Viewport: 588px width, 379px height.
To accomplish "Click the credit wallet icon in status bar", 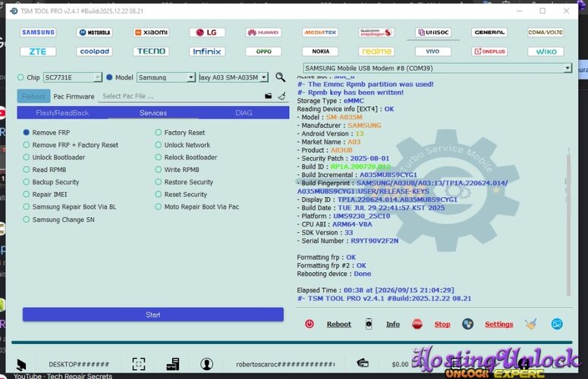I will (x=363, y=363).
